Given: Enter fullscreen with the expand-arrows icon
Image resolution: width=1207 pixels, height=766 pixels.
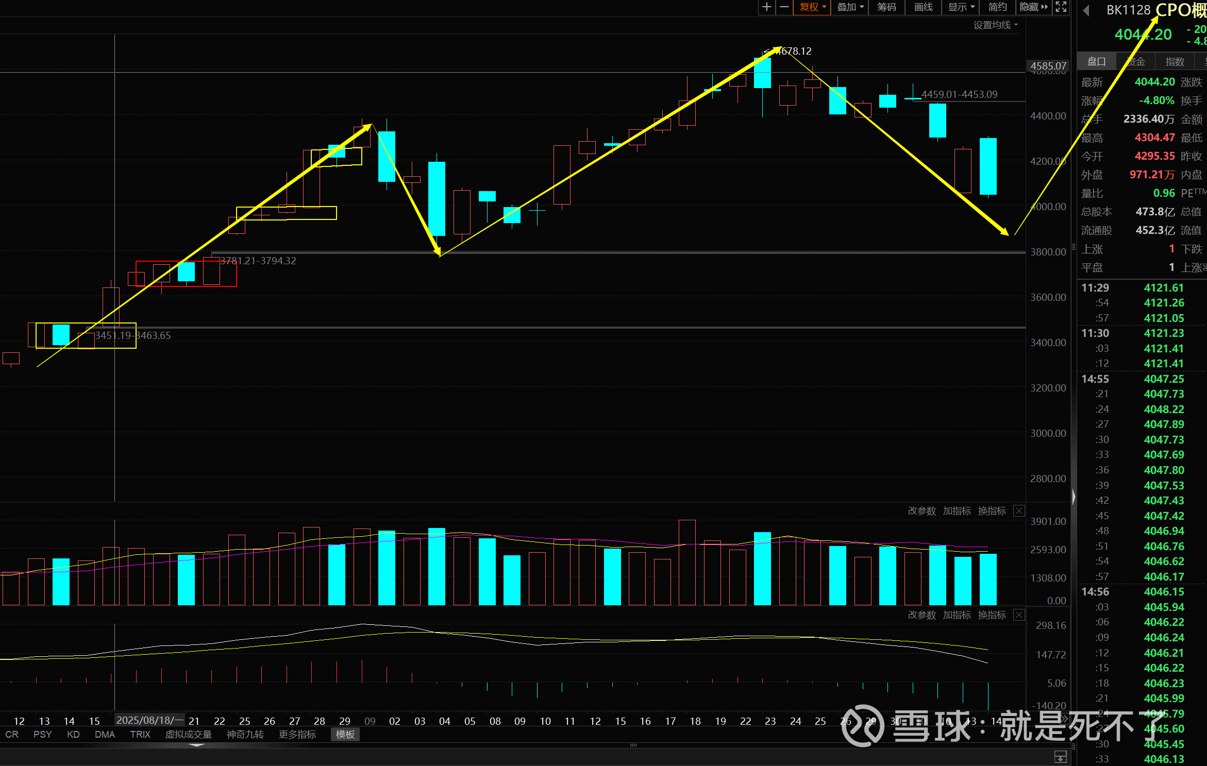Looking at the screenshot, I should (1061, 7).
